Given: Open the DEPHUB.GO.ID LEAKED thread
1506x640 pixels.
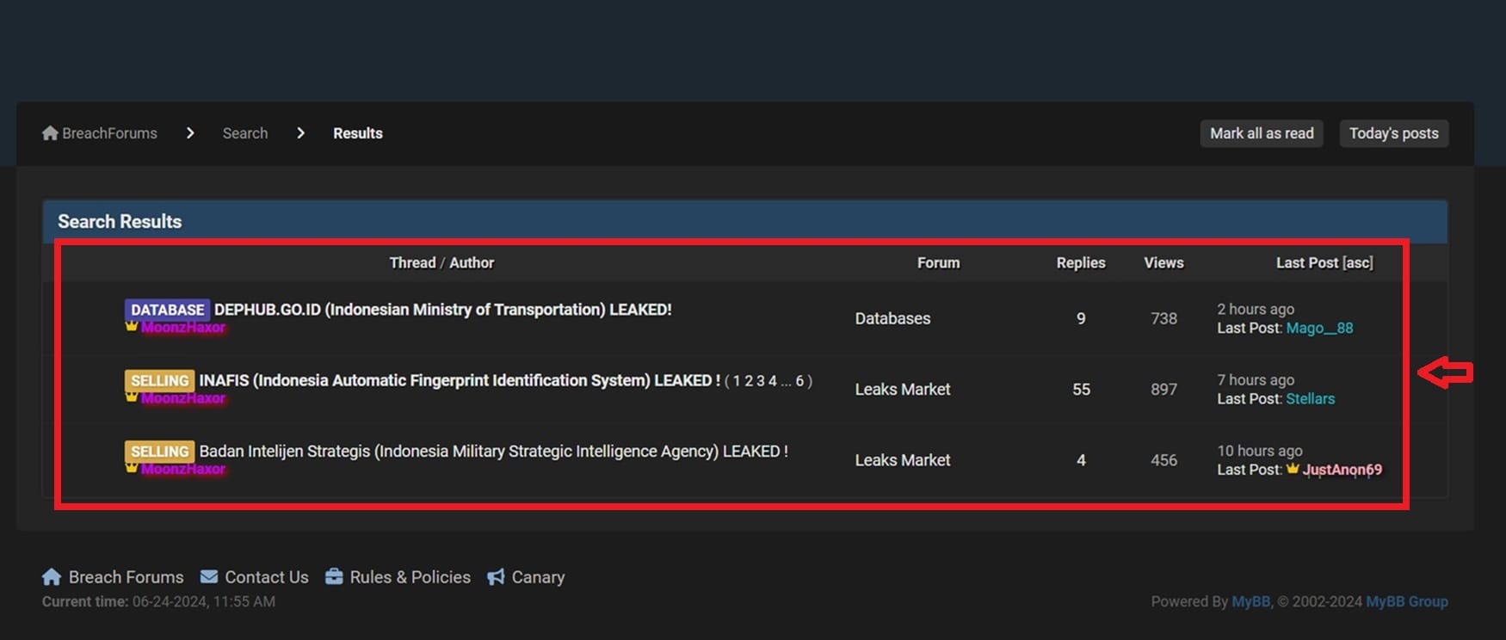Looking at the screenshot, I should pos(442,310).
